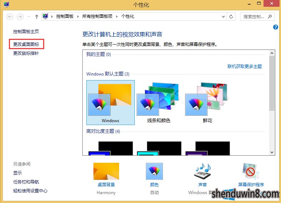The height and width of the screenshot is (203, 281).
Task: Click 高对比度主题 (4) group header
Action: pyautogui.click(x=103, y=131)
